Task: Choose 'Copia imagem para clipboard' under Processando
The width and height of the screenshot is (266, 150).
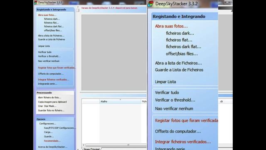Action: [52, 102]
